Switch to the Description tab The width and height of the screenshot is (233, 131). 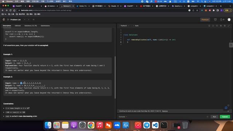tap(7, 26)
